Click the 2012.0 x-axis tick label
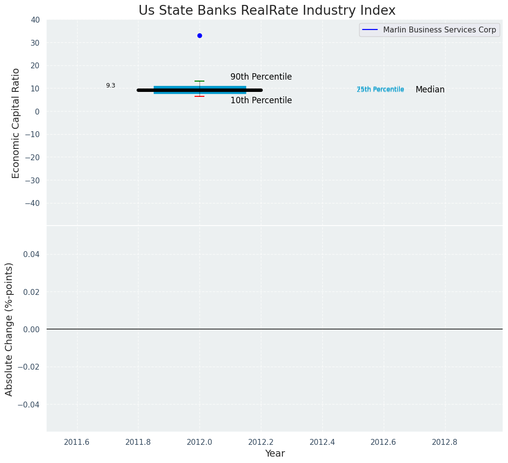Screen dimensions: 508x463 199,442
